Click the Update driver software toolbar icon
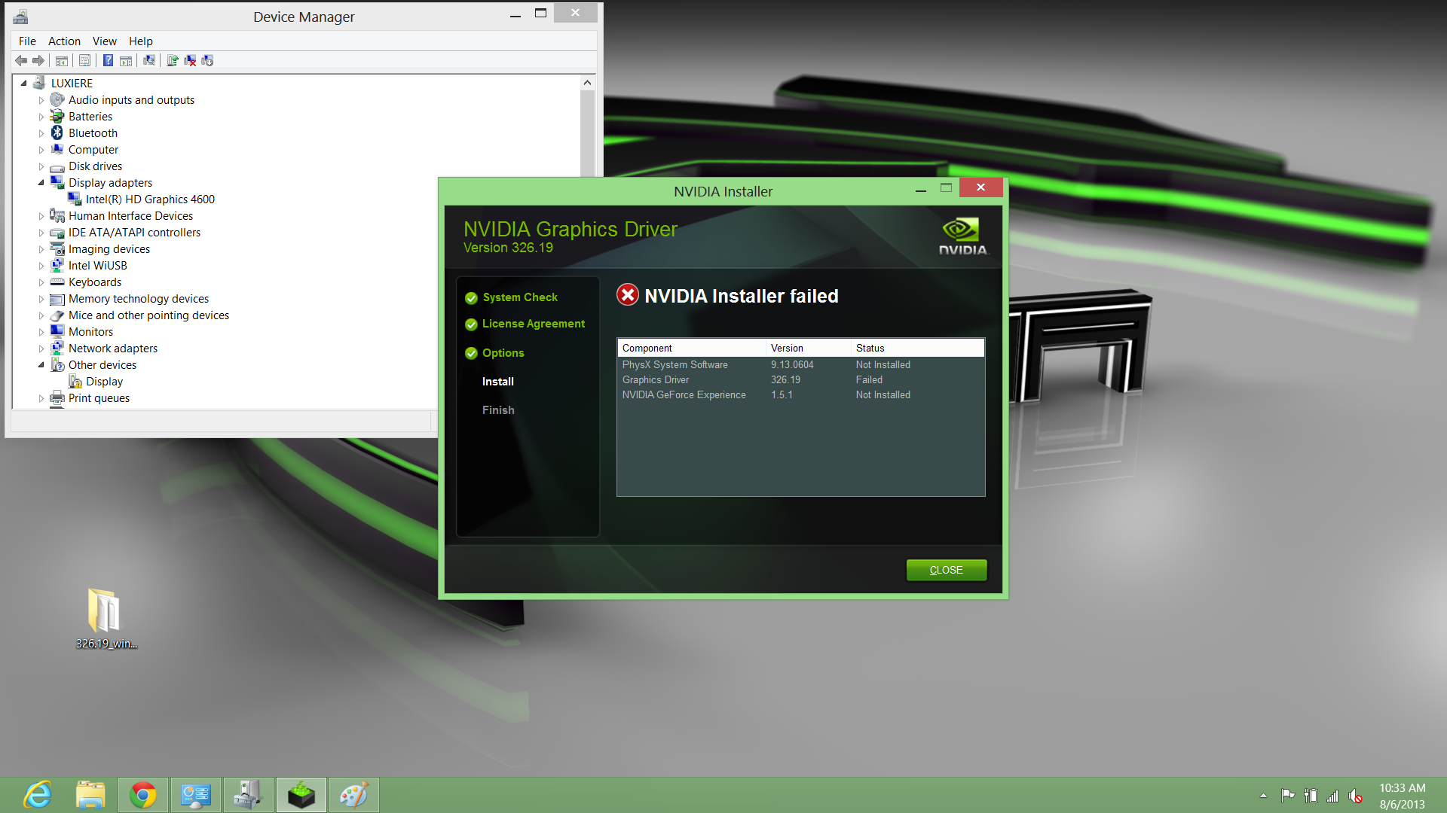1447x813 pixels. [x=172, y=61]
